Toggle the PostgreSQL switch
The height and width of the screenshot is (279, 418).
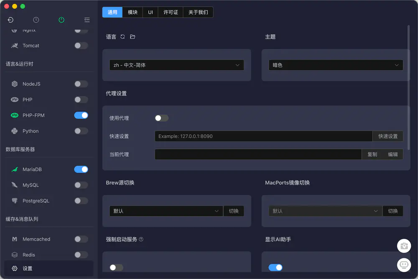(81, 201)
